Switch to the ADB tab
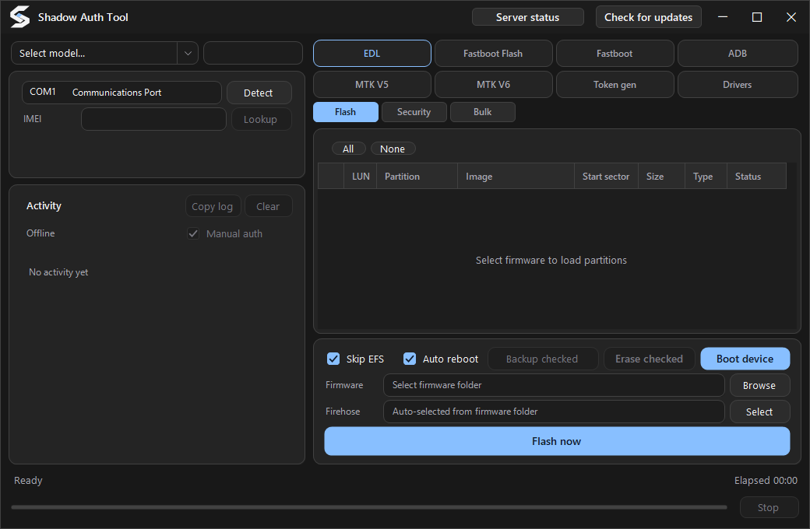The width and height of the screenshot is (810, 529). click(738, 53)
